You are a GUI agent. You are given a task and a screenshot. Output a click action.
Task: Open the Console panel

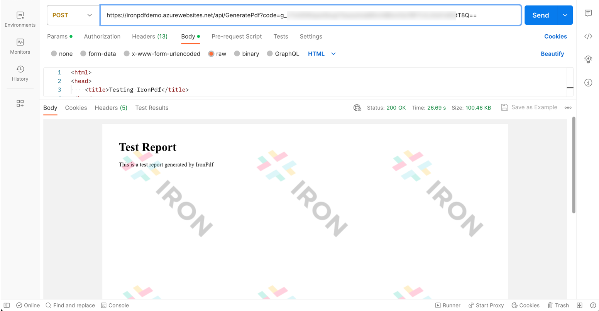pyautogui.click(x=115, y=305)
